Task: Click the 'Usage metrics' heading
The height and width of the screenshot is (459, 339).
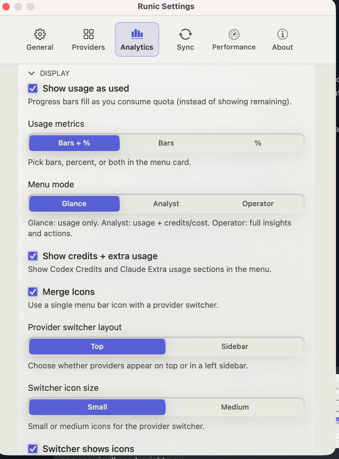Action: tap(56, 124)
